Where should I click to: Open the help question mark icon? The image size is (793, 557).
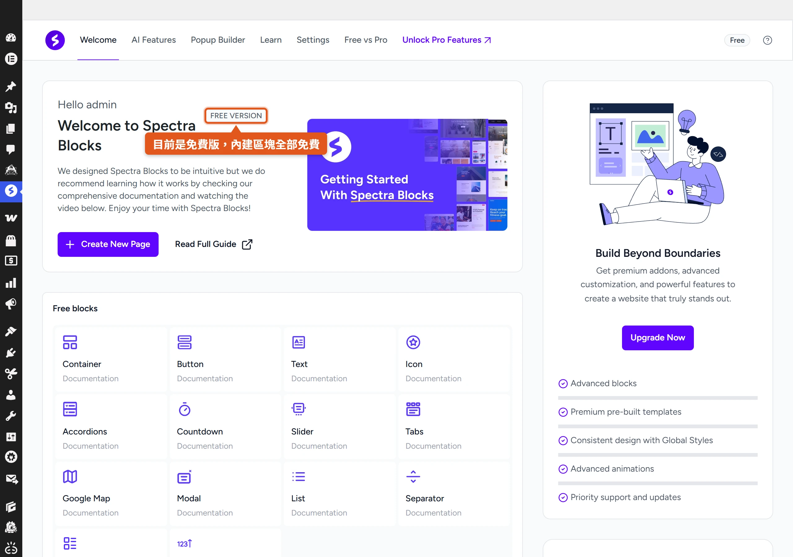click(767, 40)
